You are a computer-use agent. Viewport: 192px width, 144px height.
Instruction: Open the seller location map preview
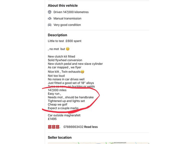98,143
